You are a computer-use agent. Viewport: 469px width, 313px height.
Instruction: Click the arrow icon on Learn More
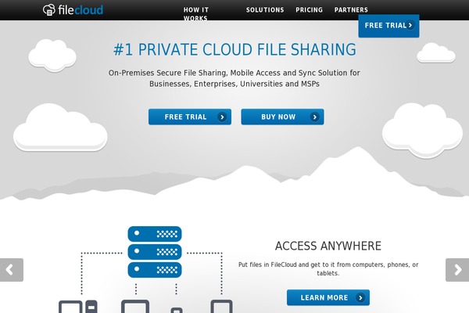coord(360,298)
